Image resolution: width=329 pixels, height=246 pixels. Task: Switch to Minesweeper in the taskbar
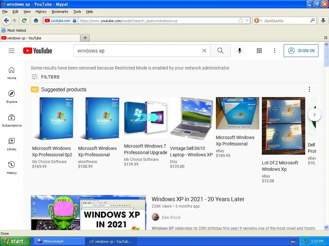pyautogui.click(x=59, y=242)
